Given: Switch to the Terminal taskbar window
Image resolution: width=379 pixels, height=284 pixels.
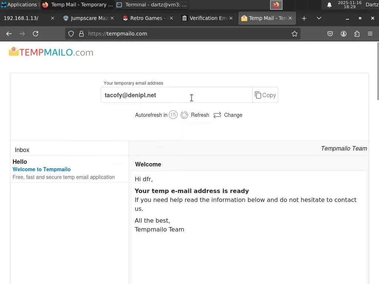Looking at the screenshot, I should tap(152, 4).
